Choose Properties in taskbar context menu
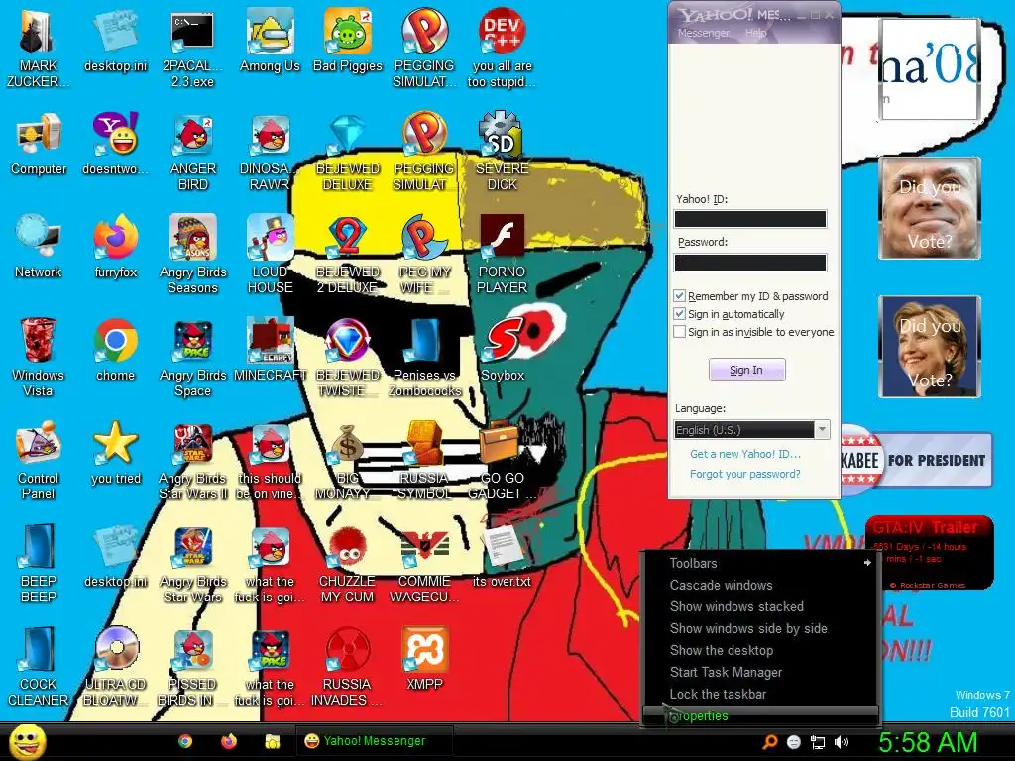 (x=760, y=716)
